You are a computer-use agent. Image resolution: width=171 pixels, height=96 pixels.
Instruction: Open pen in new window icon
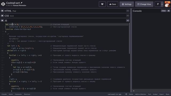tap(126, 94)
